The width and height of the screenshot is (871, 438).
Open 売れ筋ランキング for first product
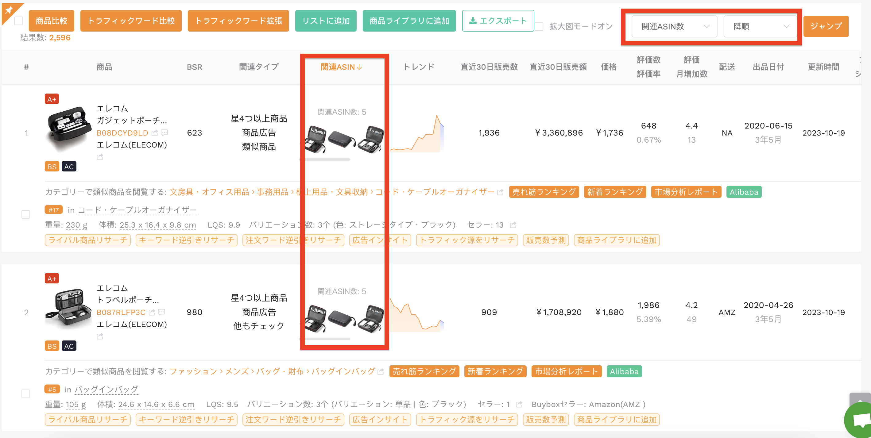[x=544, y=192]
